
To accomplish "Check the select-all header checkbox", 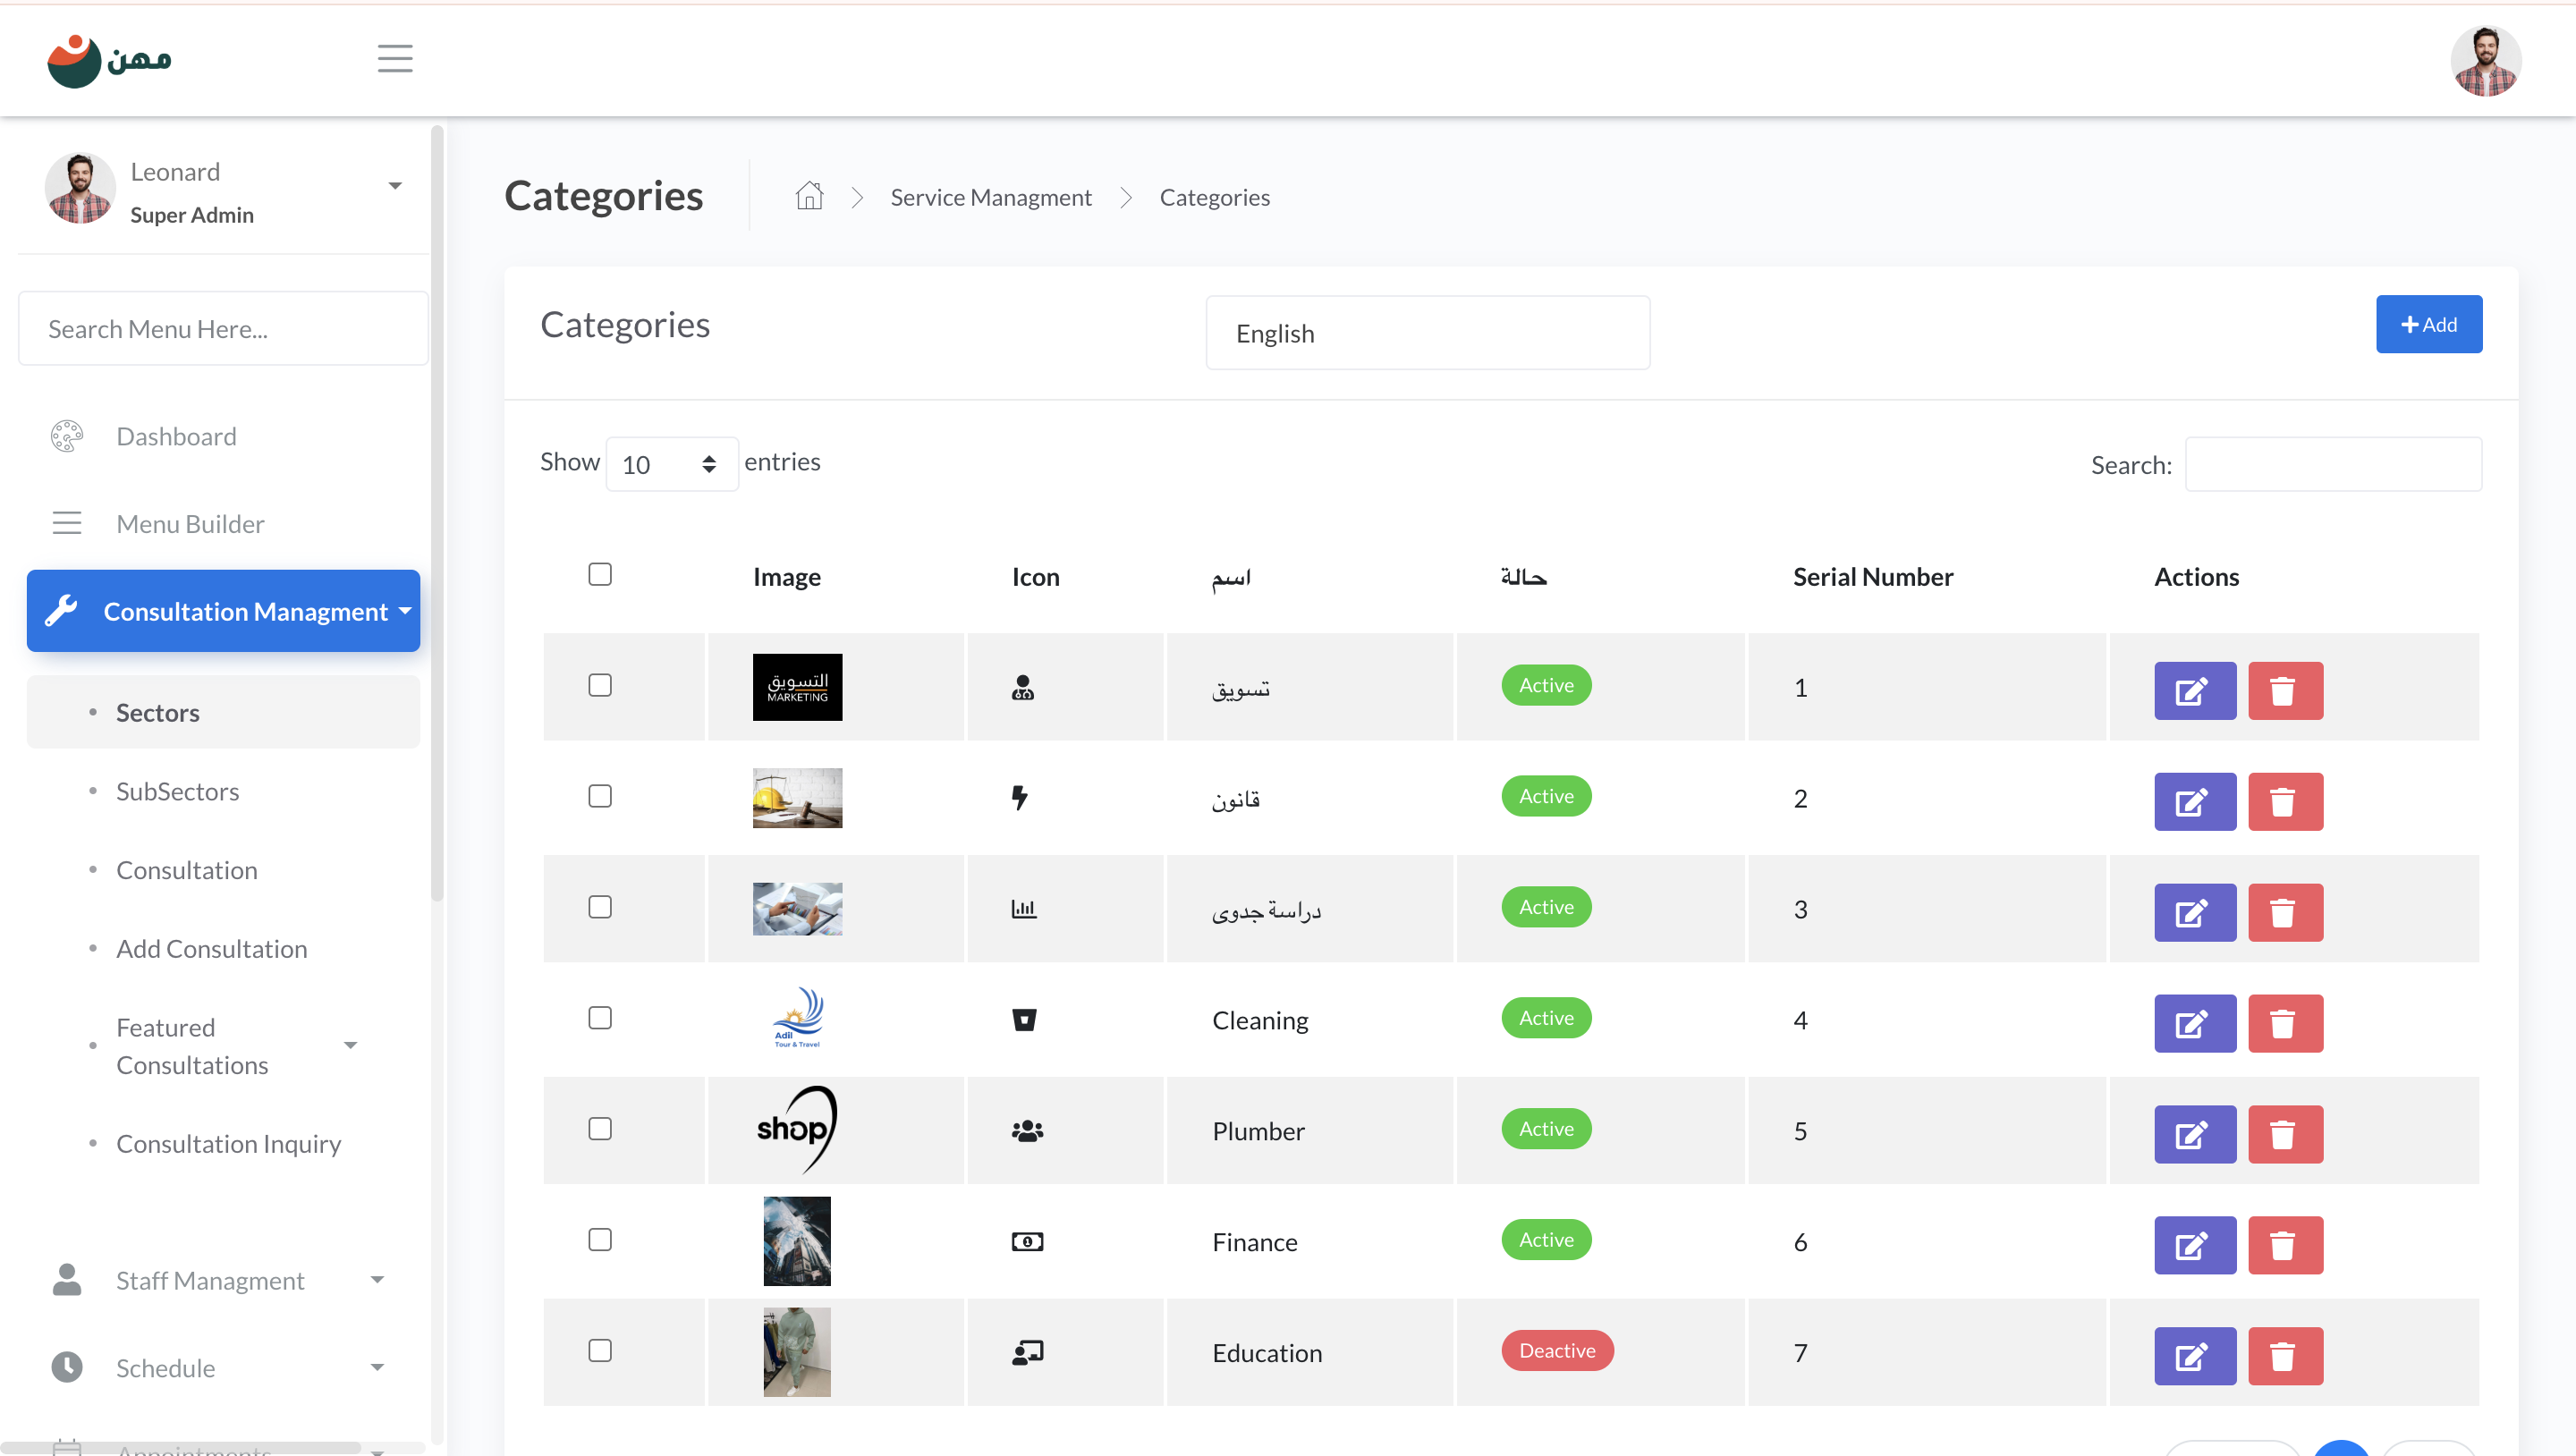I will tap(600, 574).
